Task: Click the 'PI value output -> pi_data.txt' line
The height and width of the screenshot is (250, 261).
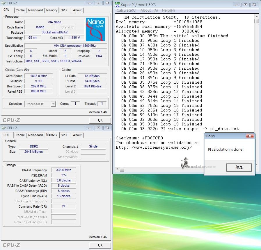Action: click(x=180, y=129)
